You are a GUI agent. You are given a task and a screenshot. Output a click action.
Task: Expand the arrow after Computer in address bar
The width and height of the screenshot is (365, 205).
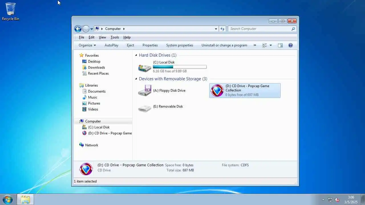coord(124,29)
